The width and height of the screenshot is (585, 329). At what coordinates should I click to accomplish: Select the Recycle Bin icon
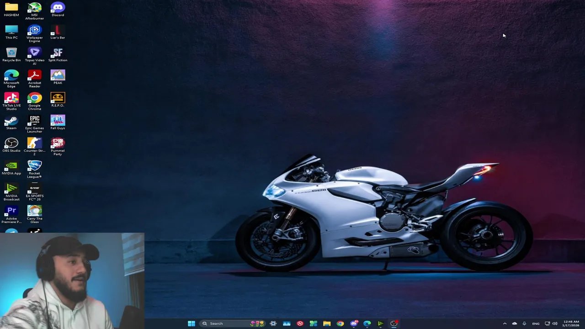tap(11, 55)
